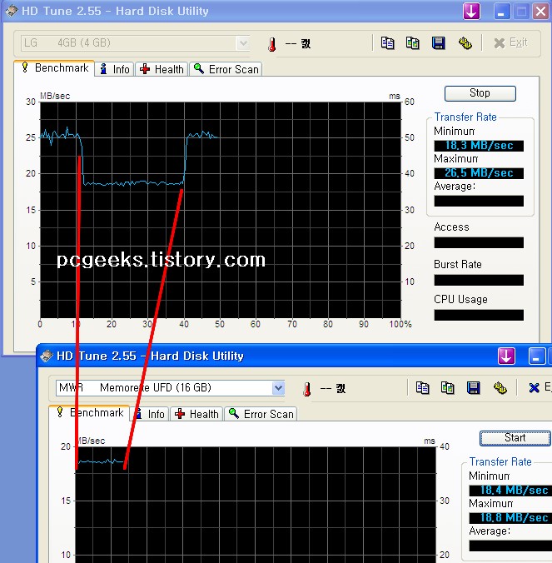
Task: Click HD Tune app icon in Memorette title bar
Action: click(47, 356)
